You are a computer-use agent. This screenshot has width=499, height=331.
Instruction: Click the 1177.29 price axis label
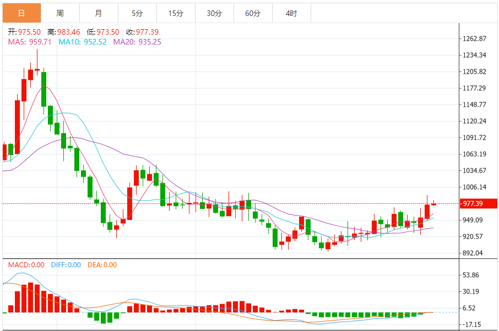(x=474, y=89)
